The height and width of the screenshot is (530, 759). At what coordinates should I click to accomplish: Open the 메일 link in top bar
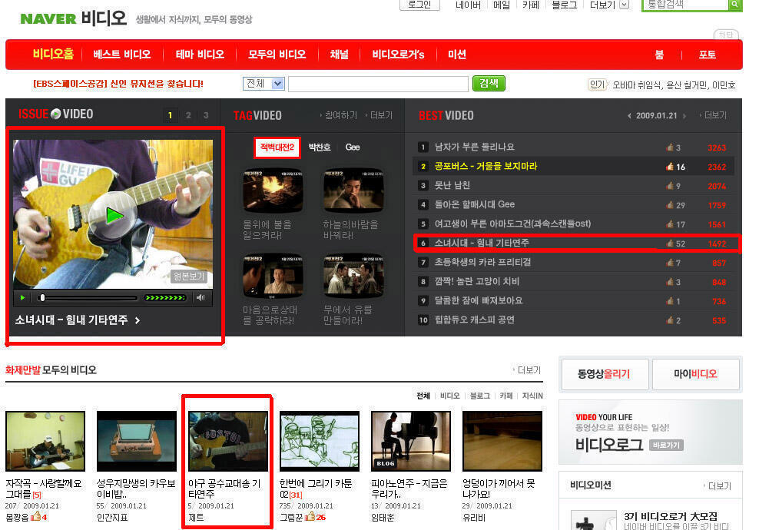(x=502, y=5)
